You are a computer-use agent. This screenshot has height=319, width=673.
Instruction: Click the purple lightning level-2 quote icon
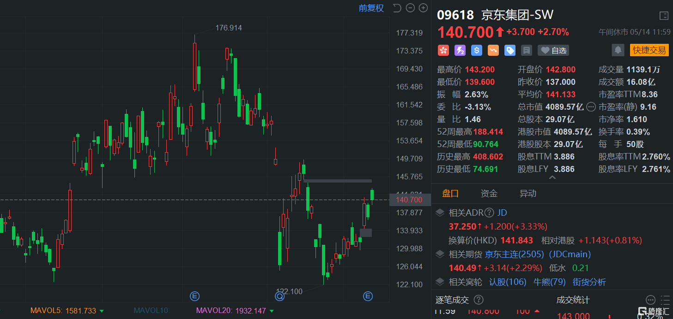tap(460, 50)
